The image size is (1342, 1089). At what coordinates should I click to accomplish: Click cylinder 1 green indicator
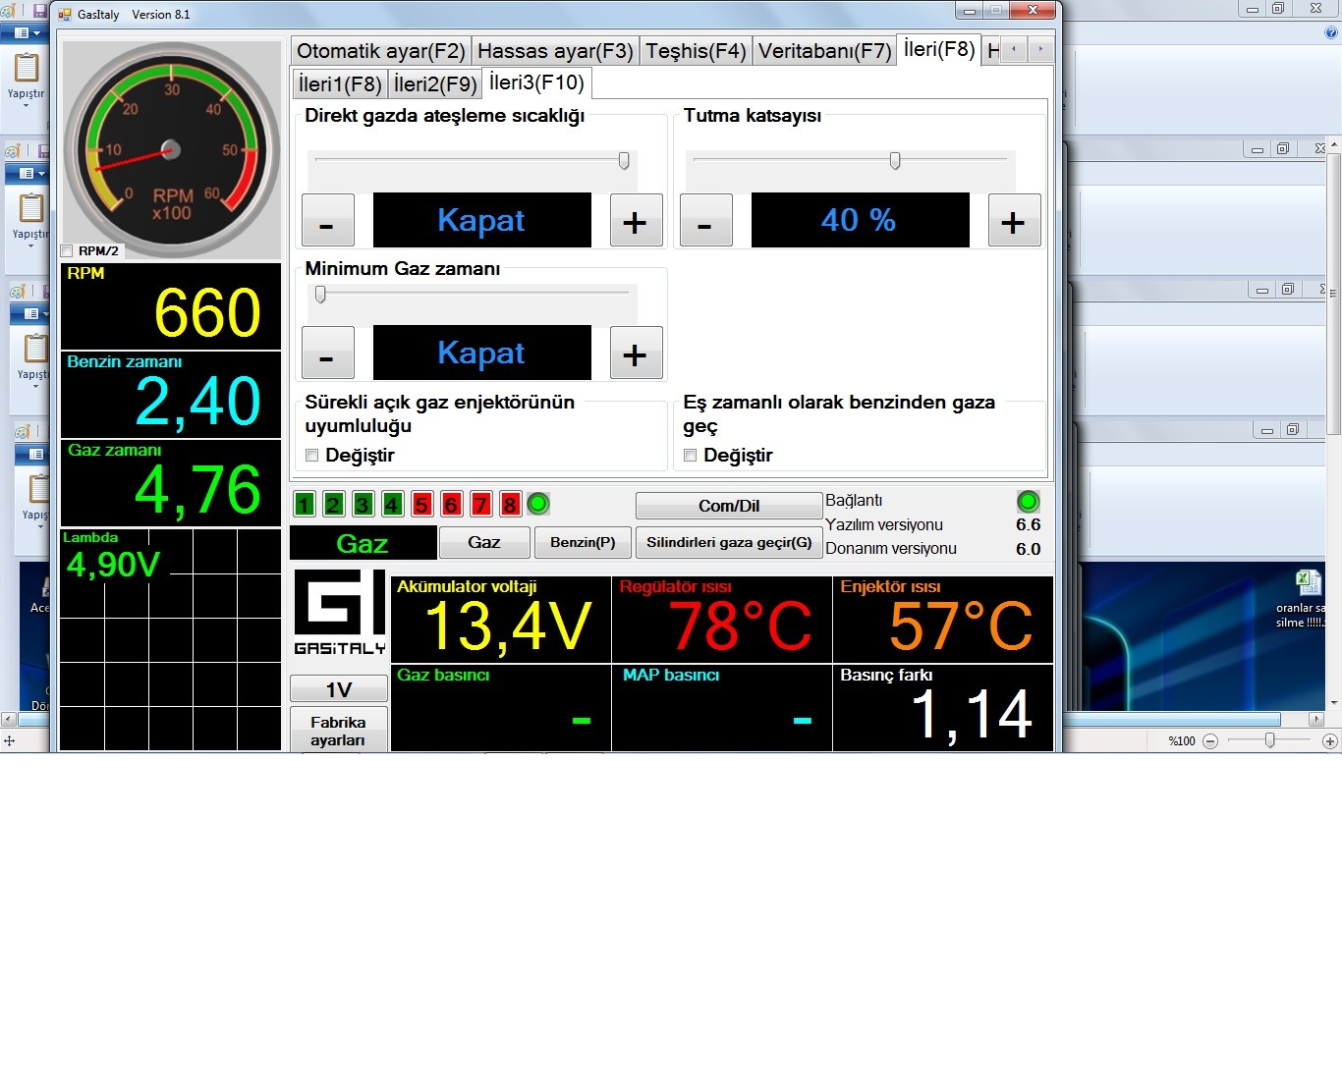point(305,505)
